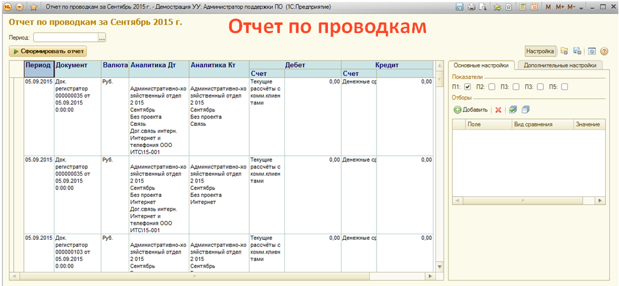Switch to the Дополнительные настройки tab

(559, 65)
